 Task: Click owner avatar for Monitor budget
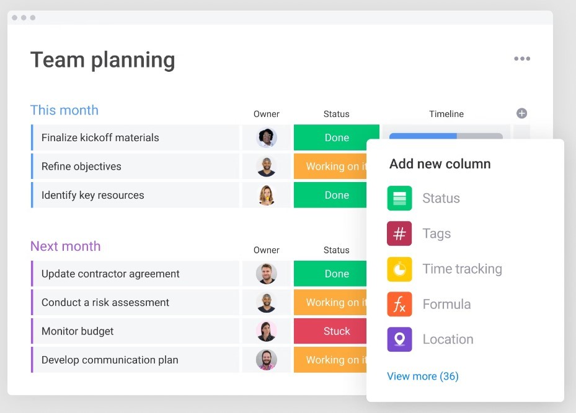coord(267,331)
